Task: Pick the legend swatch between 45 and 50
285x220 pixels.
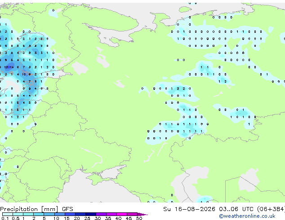Action: pos(132,214)
